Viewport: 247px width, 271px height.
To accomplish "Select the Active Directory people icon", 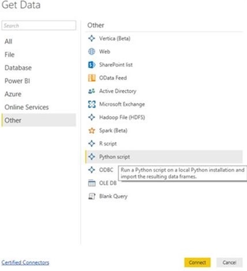I will pyautogui.click(x=92, y=91).
